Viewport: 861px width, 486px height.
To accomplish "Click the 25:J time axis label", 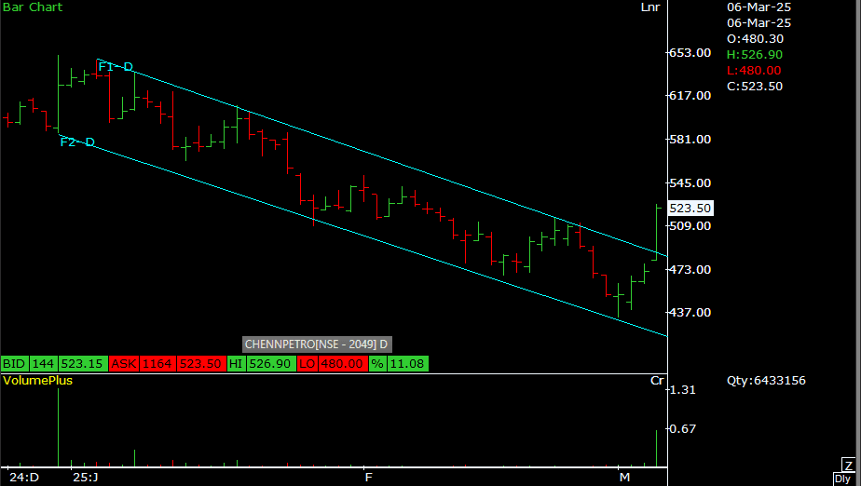I will 85,478.
